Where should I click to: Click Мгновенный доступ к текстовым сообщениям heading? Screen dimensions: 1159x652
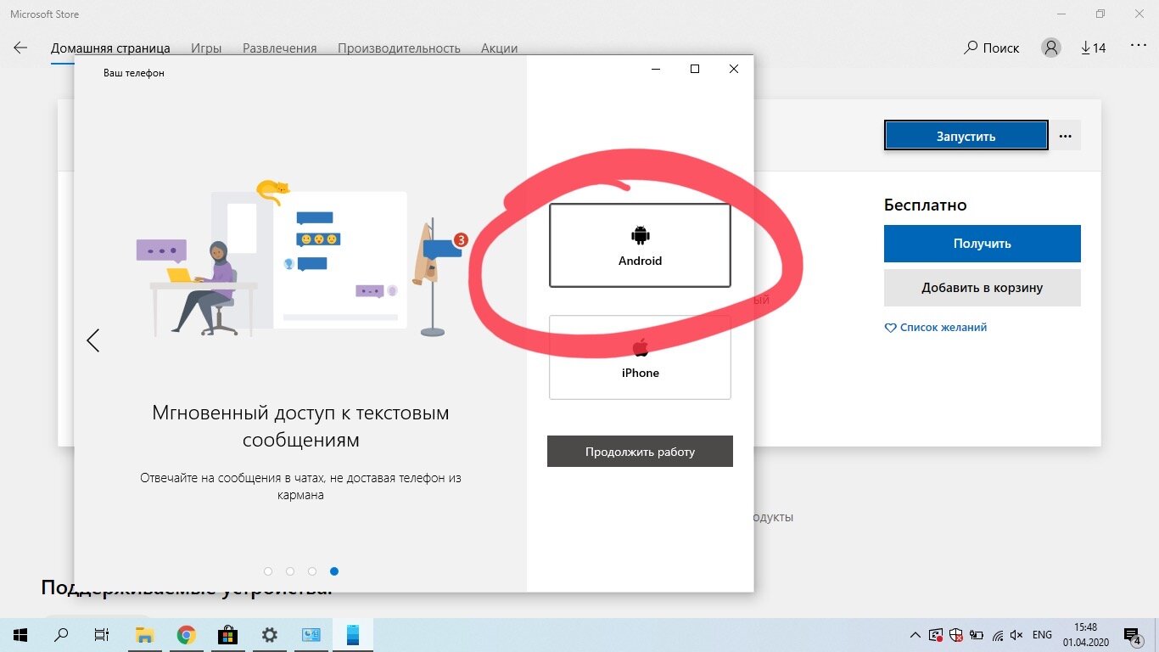coord(300,427)
